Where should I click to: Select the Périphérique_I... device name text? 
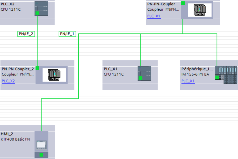197,69
